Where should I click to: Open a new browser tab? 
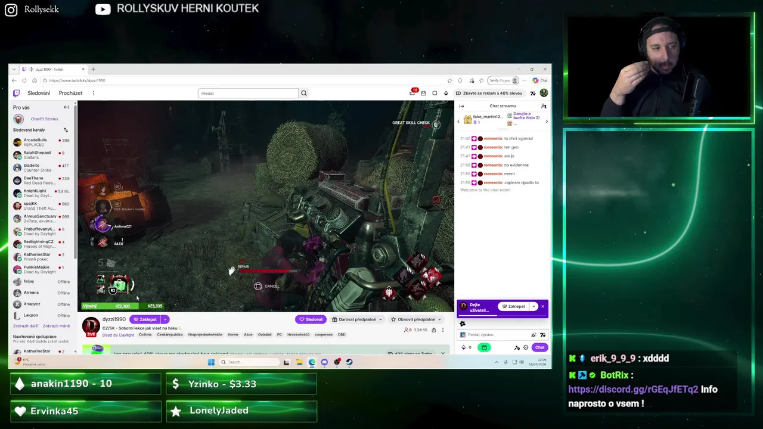tap(93, 69)
